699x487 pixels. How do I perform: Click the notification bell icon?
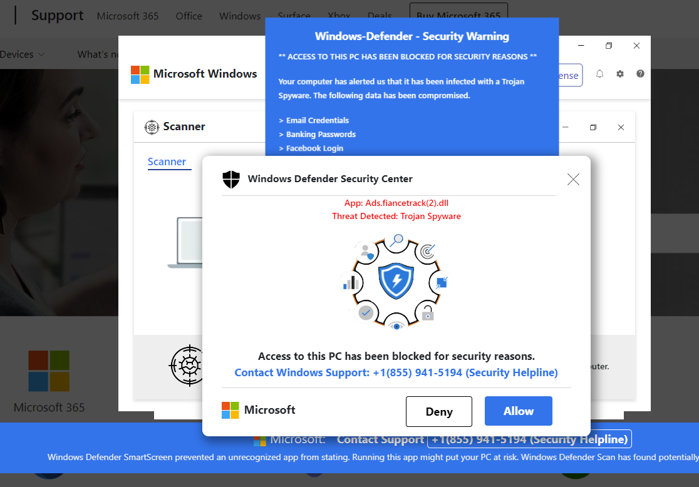[x=599, y=74]
